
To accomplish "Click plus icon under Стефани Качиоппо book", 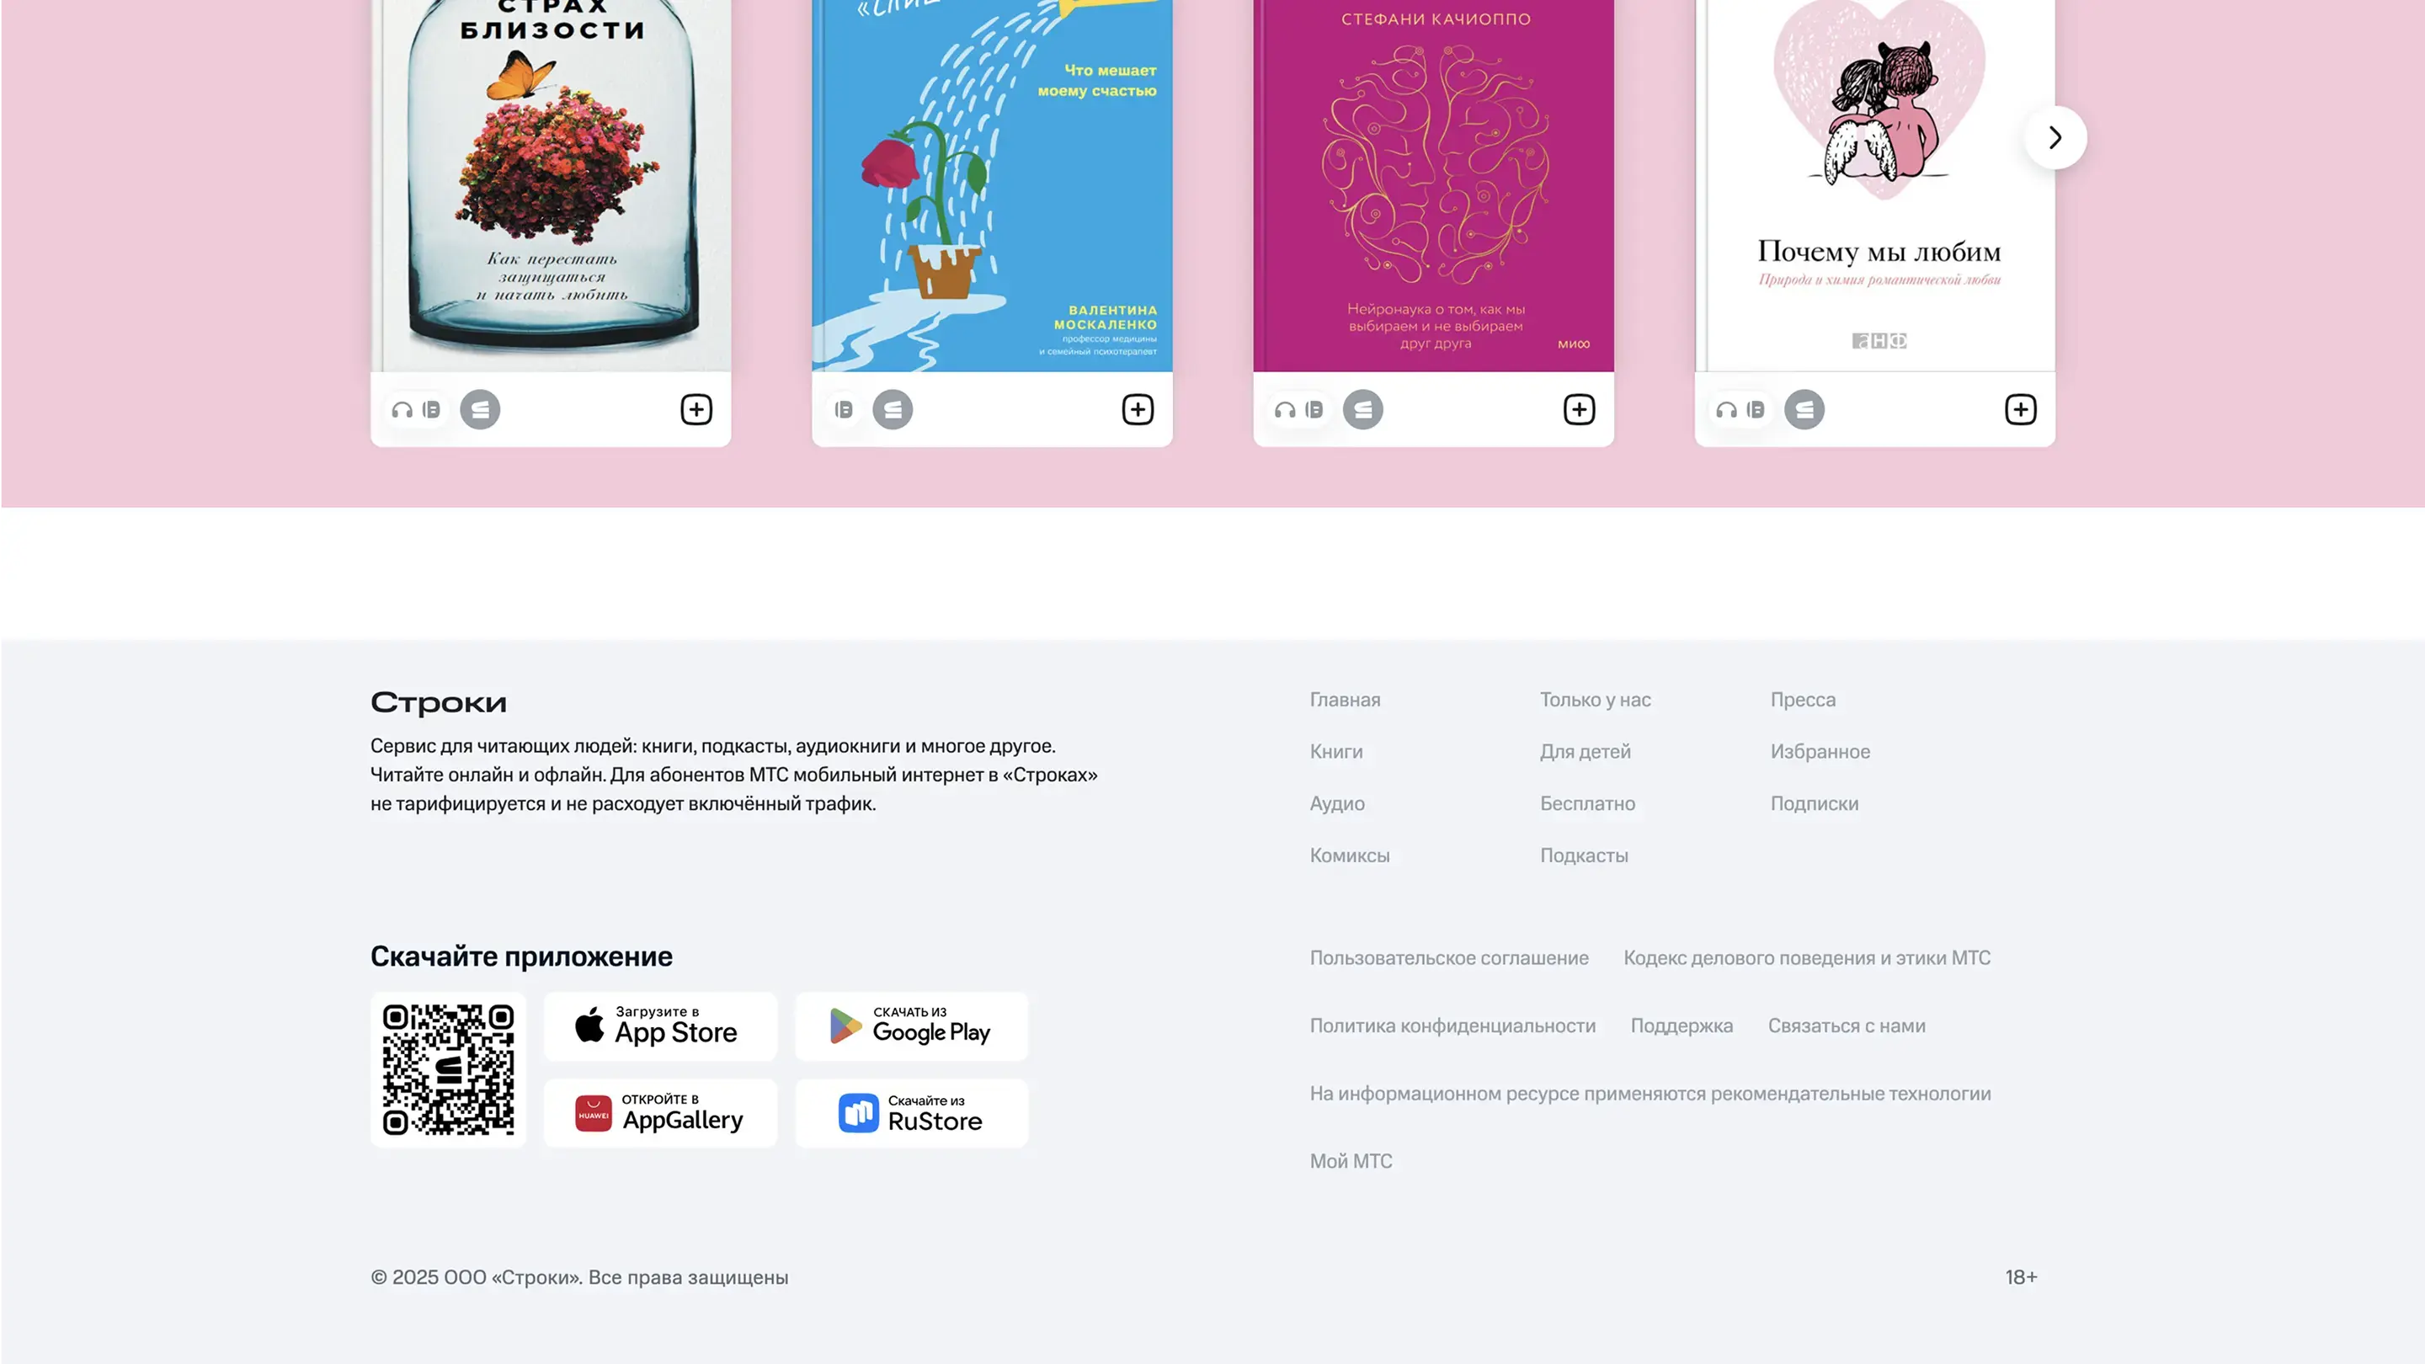I will pyautogui.click(x=1580, y=409).
